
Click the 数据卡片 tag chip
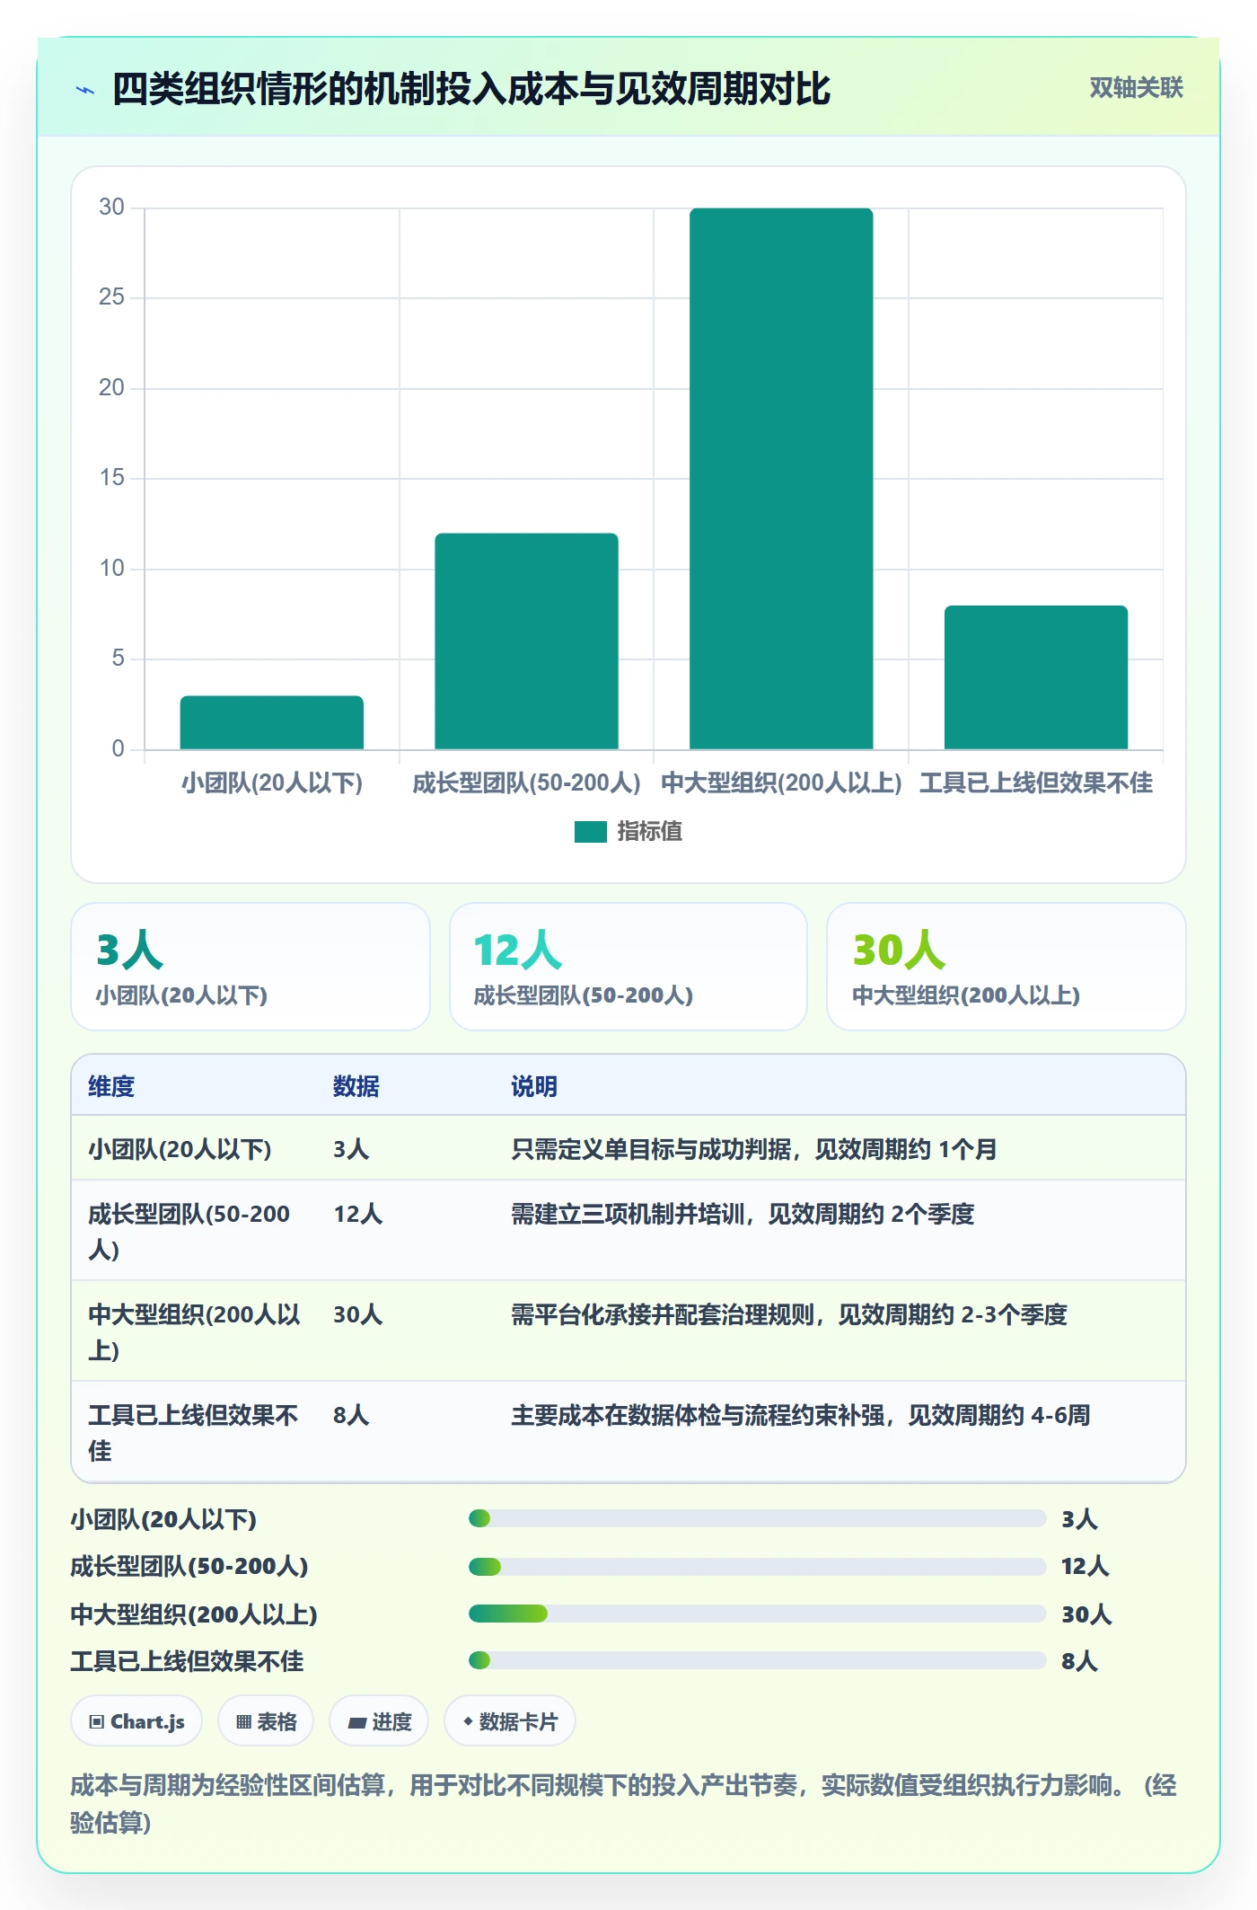pos(510,1721)
